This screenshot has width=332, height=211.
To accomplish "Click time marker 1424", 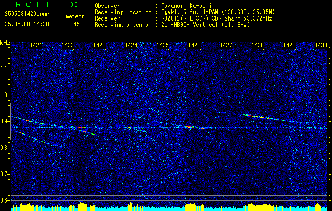I will (131, 45).
